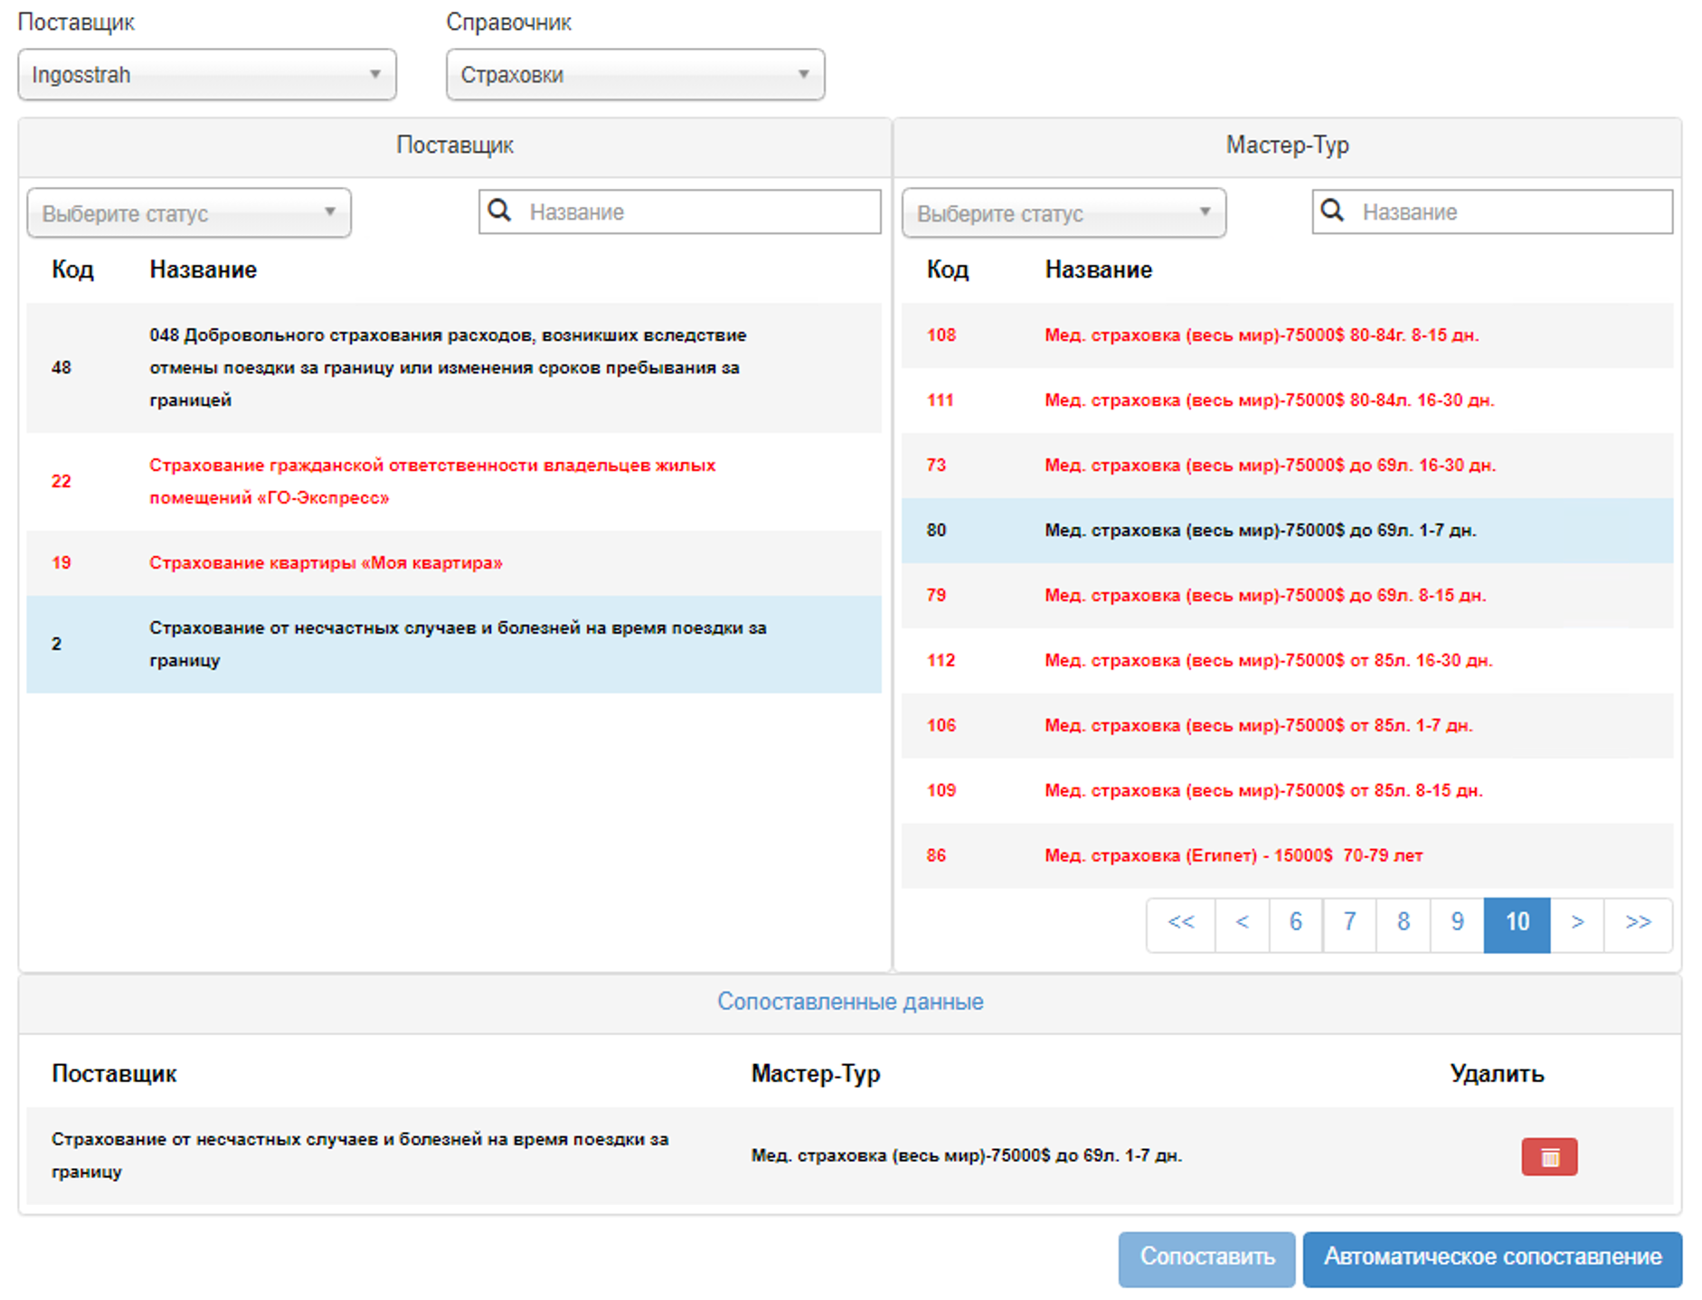Go to last page with >> button
This screenshot has width=1702, height=1300.
(x=1638, y=923)
